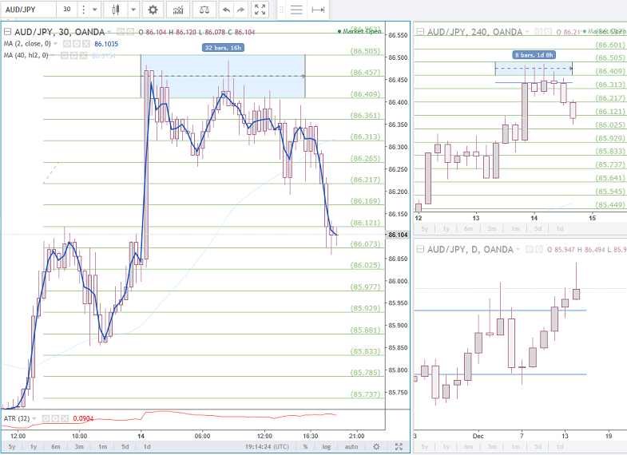This screenshot has width=627, height=455.
Task: Toggle visibility of AUD/JPY 240 series
Action: (538, 32)
